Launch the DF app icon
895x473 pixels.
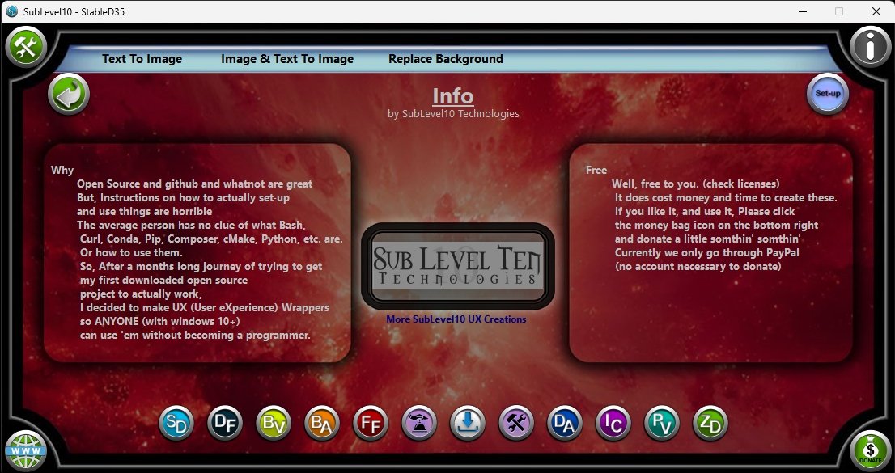pos(225,423)
